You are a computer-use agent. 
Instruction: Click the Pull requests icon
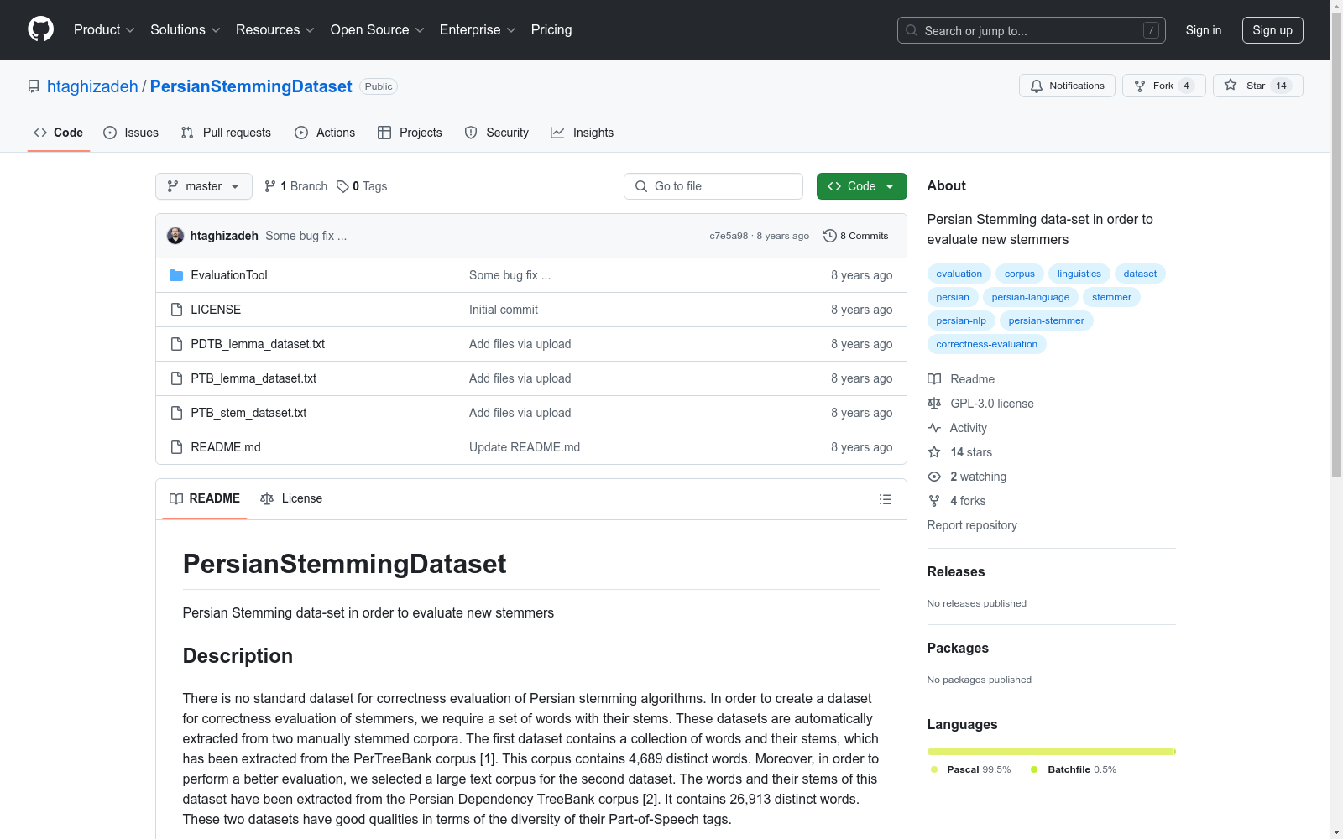click(187, 133)
